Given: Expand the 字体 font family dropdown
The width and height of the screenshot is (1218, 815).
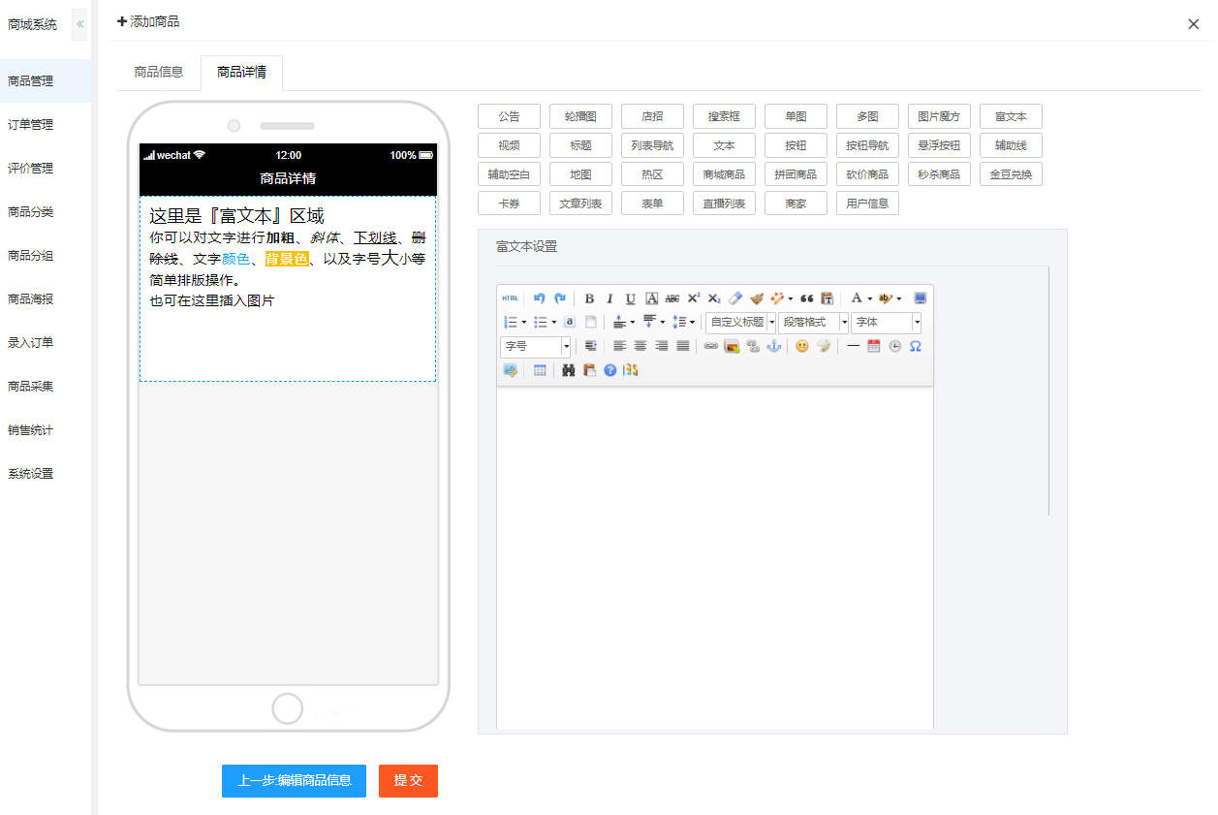Looking at the screenshot, I should [886, 322].
